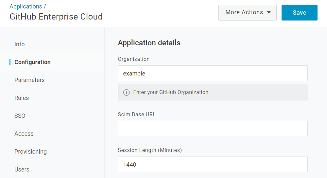Image resolution: width=327 pixels, height=178 pixels.
Task: Click the Scim Base URL label
Action: pos(137,114)
